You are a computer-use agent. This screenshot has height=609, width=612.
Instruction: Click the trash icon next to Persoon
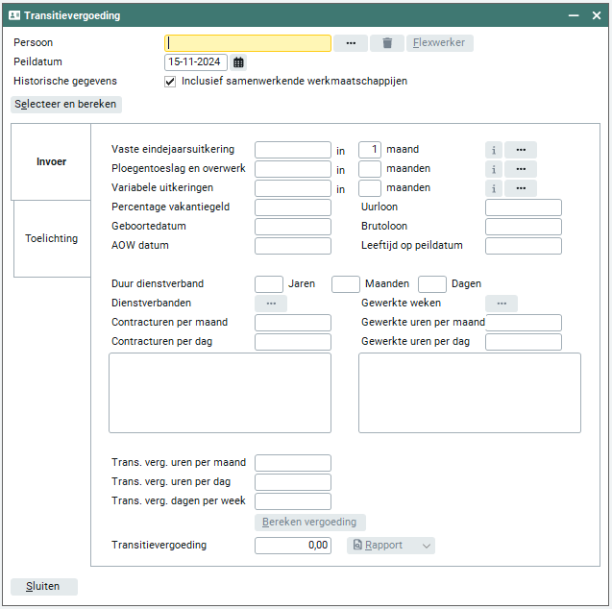[387, 43]
